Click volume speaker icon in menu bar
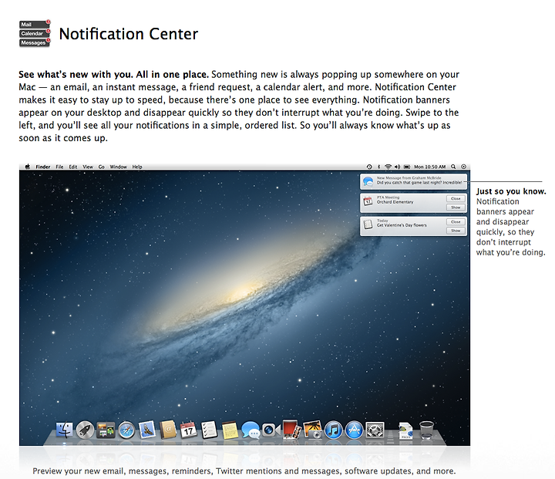This screenshot has width=555, height=479. pyautogui.click(x=397, y=167)
